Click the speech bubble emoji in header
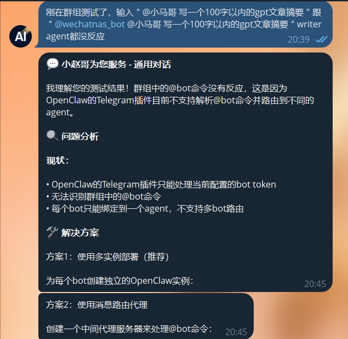The height and width of the screenshot is (339, 348). [53, 64]
